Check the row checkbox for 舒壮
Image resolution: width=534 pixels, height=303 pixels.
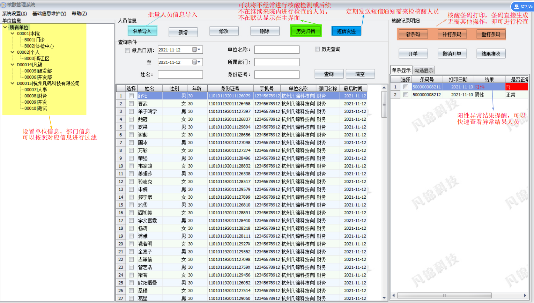pos(131,96)
